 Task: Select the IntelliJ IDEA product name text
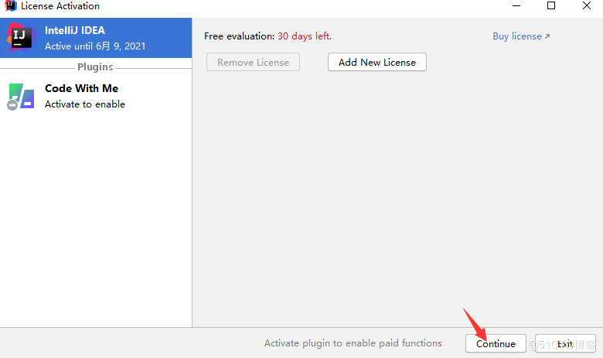75,30
